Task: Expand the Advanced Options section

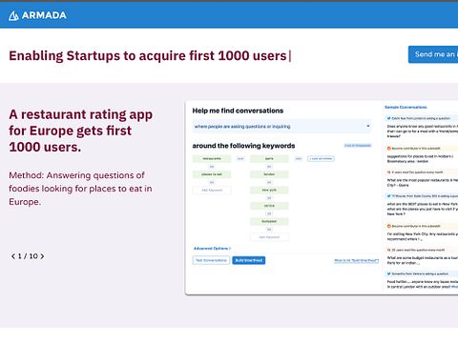Action: pos(212,249)
